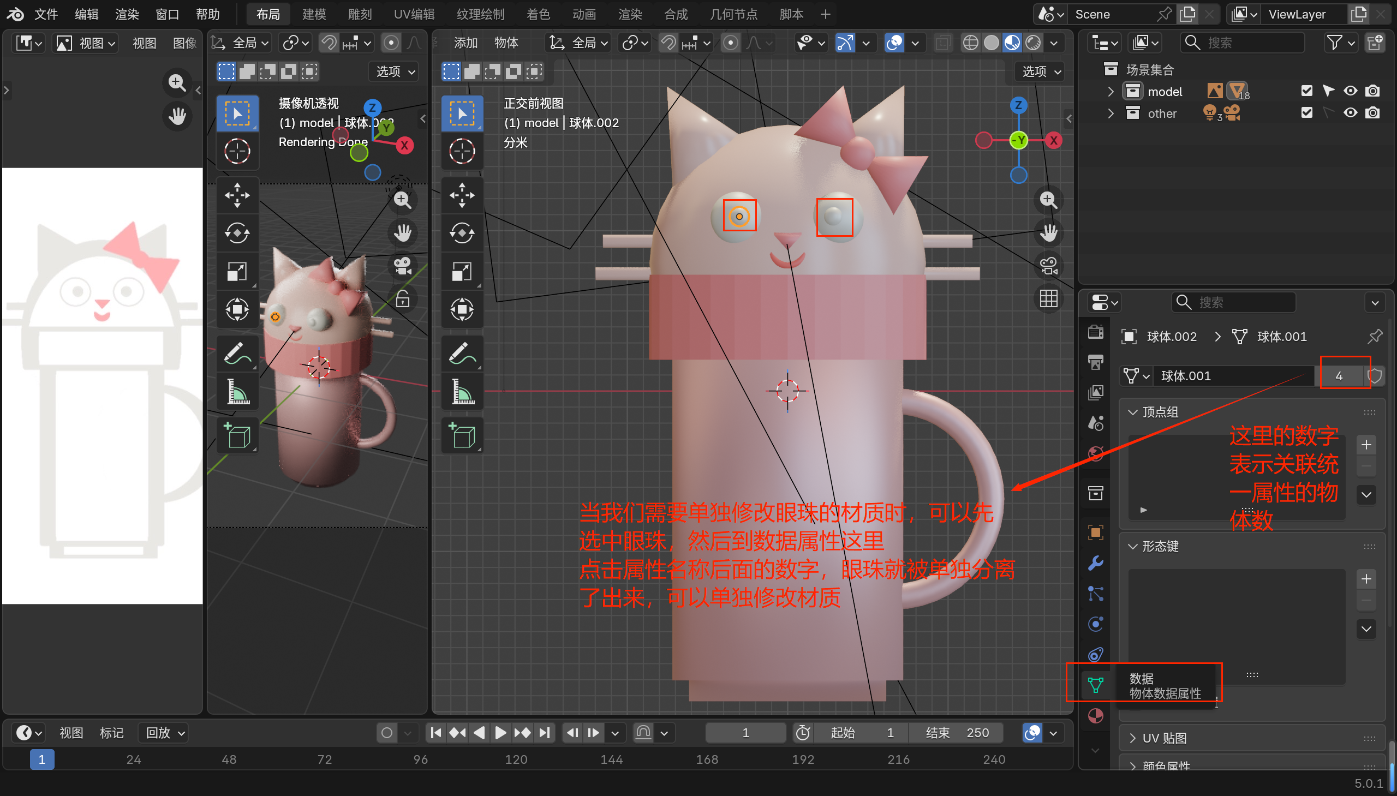Viewport: 1397px width, 796px height.
Task: Uncheck the other collection checkbox
Action: [1306, 113]
